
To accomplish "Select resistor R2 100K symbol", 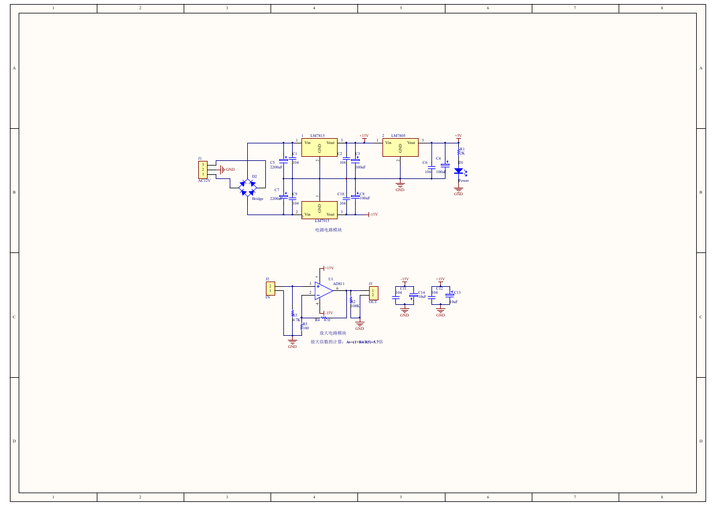I will pos(351,300).
